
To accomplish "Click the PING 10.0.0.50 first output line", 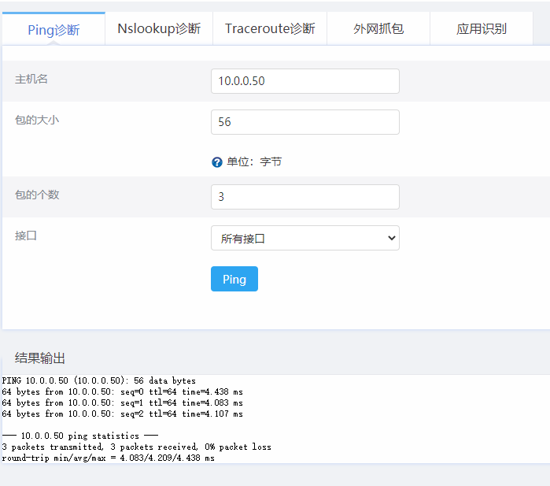I will [x=98, y=380].
